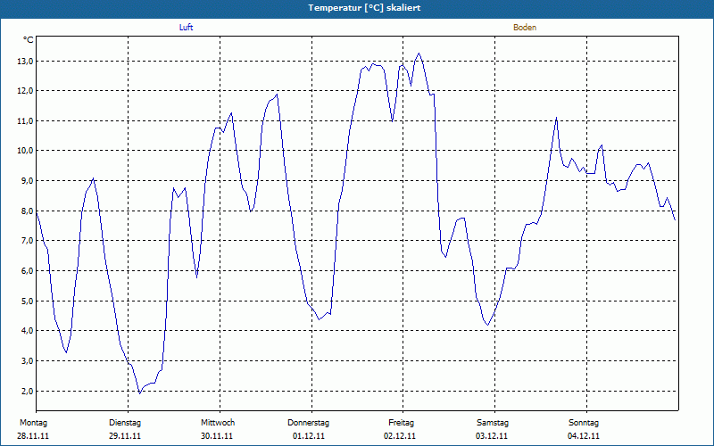
Task: Click the date 28.11.11
Action: pyautogui.click(x=33, y=436)
